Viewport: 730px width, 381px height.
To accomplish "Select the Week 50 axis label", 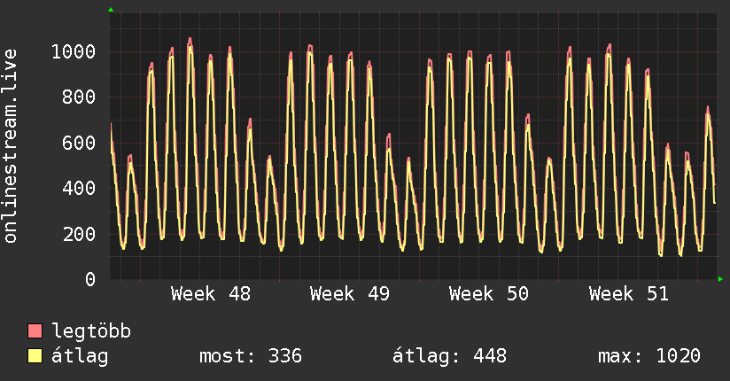I will pos(489,294).
